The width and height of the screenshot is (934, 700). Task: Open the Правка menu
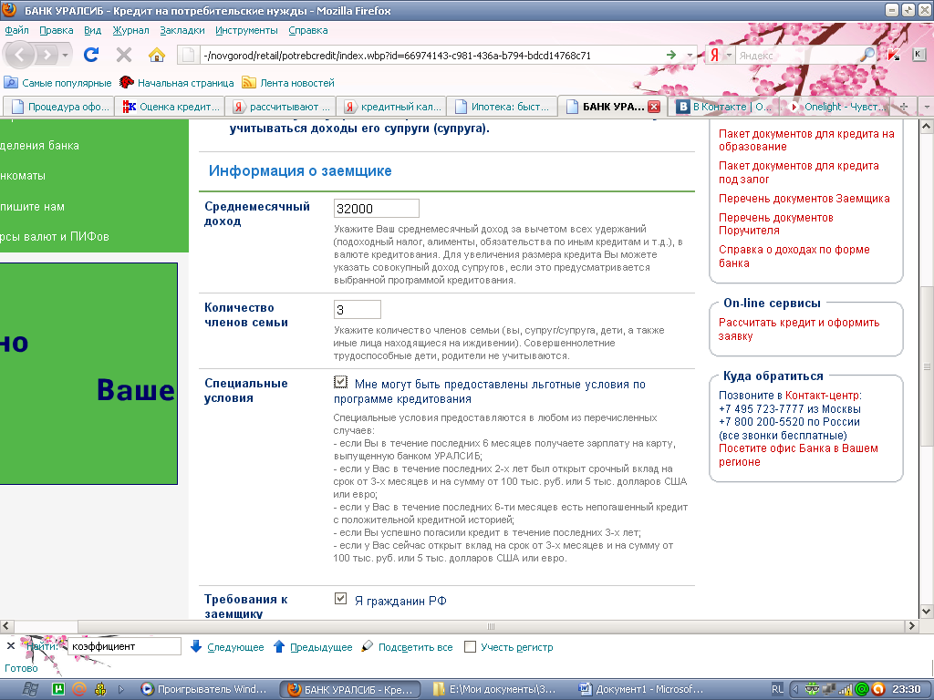56,30
